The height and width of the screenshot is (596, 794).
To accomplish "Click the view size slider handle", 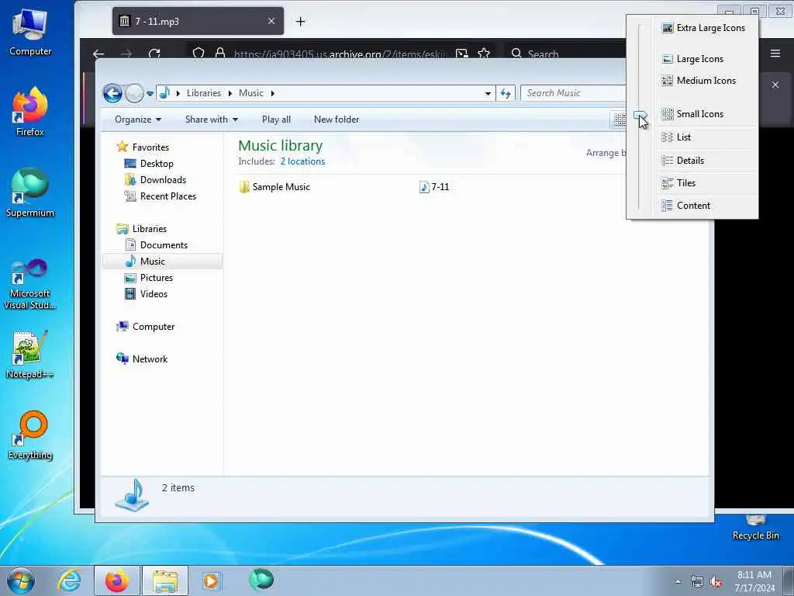I will [639, 116].
